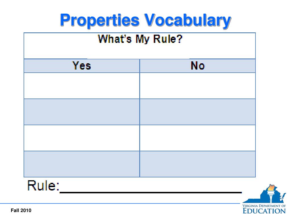Image resolution: width=291 pixels, height=218 pixels.
Task: Click the blank line after Rule:
Action: pyautogui.click(x=151, y=192)
